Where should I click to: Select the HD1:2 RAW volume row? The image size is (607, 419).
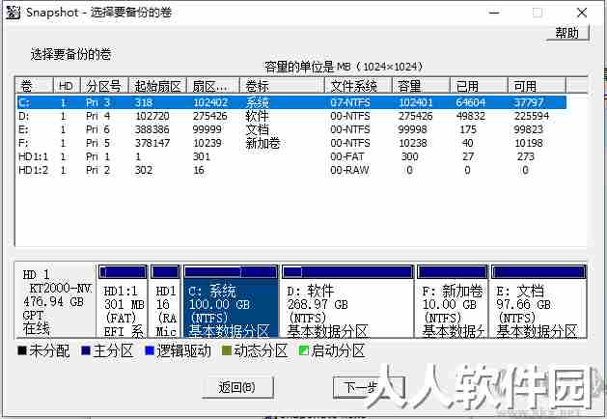click(x=291, y=170)
